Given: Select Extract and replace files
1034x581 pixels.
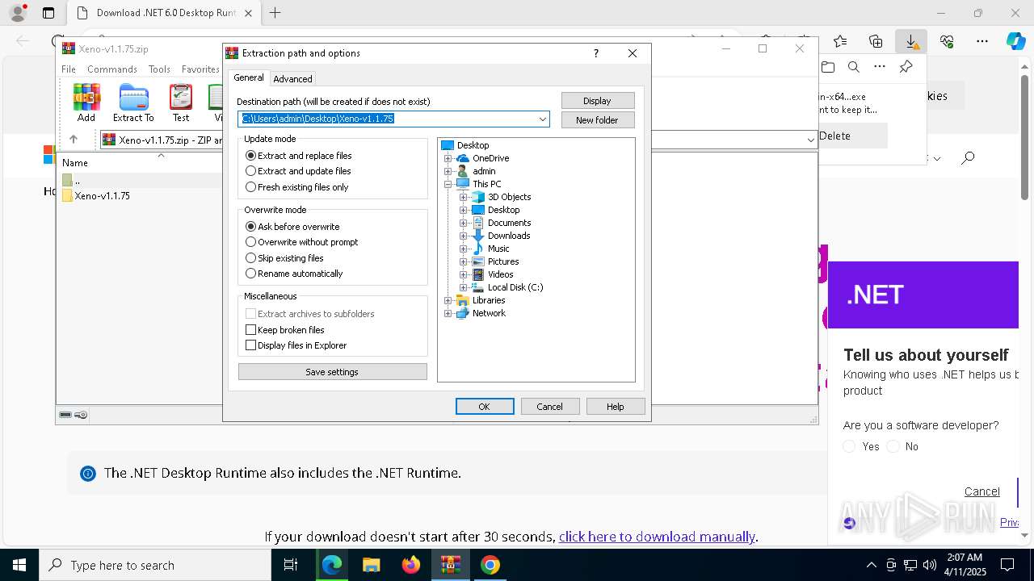Looking at the screenshot, I should click(x=298, y=156).
